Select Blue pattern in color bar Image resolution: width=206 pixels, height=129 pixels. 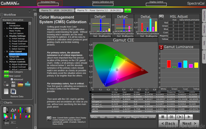119,117
